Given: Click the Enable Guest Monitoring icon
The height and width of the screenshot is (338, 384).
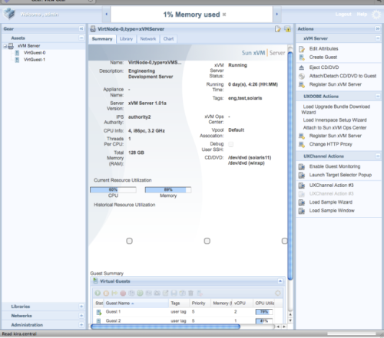Looking at the screenshot, I should coord(302,167).
